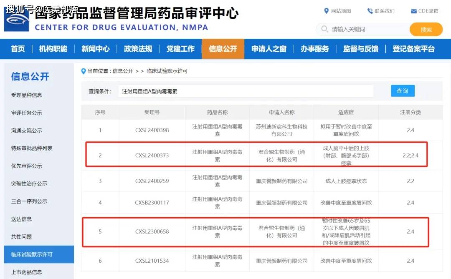Open the 党建工作 nav item
This screenshot has height=279, width=451.
tap(181, 49)
